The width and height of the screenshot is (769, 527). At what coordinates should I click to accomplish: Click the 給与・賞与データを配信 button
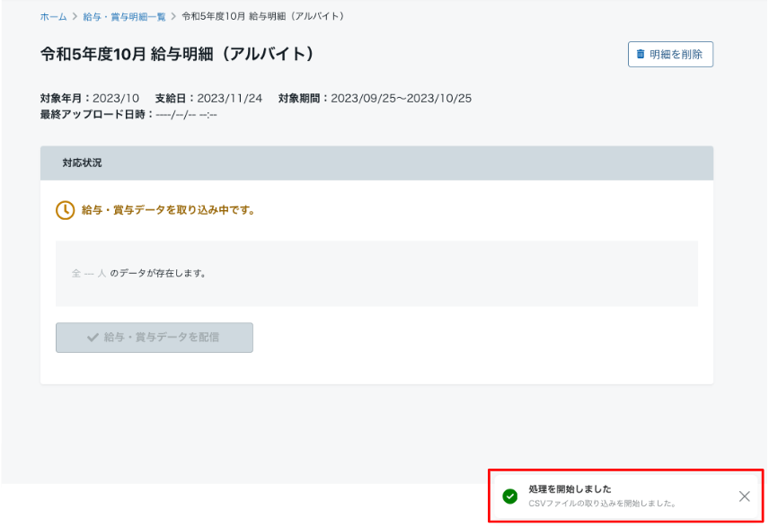(x=155, y=338)
